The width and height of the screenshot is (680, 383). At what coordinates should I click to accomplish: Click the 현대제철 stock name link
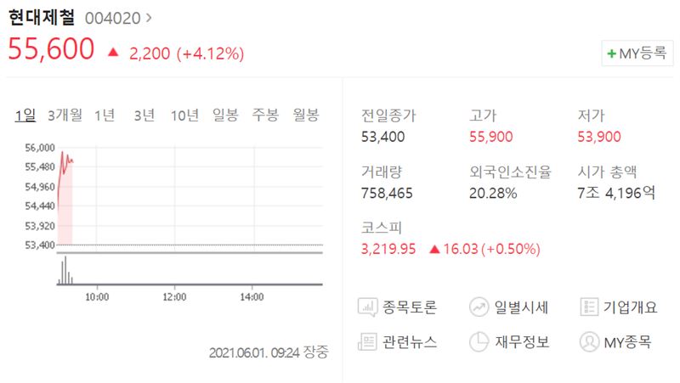point(42,18)
